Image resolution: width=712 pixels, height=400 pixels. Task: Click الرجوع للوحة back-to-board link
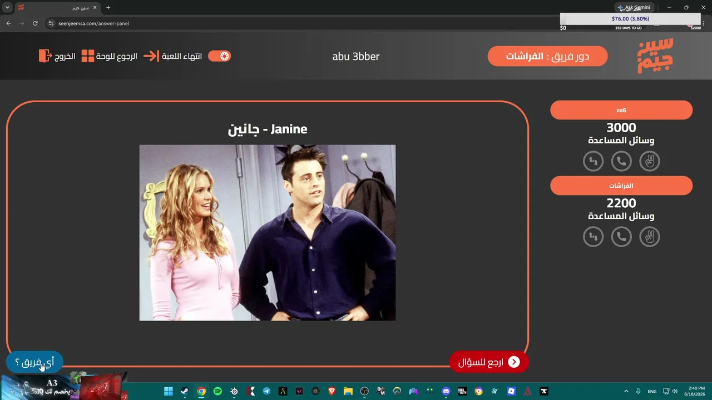coord(117,56)
